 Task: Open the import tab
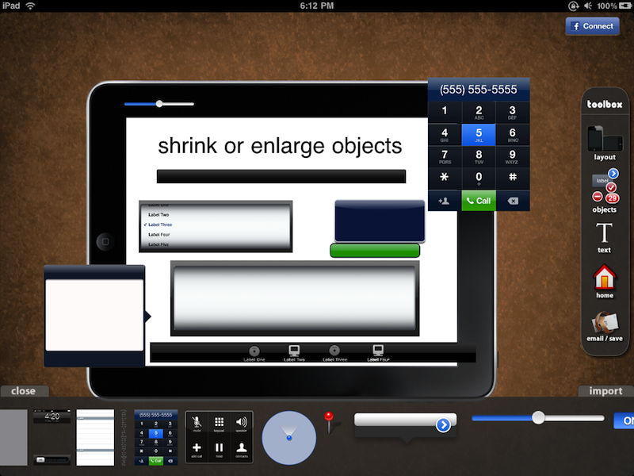click(605, 391)
